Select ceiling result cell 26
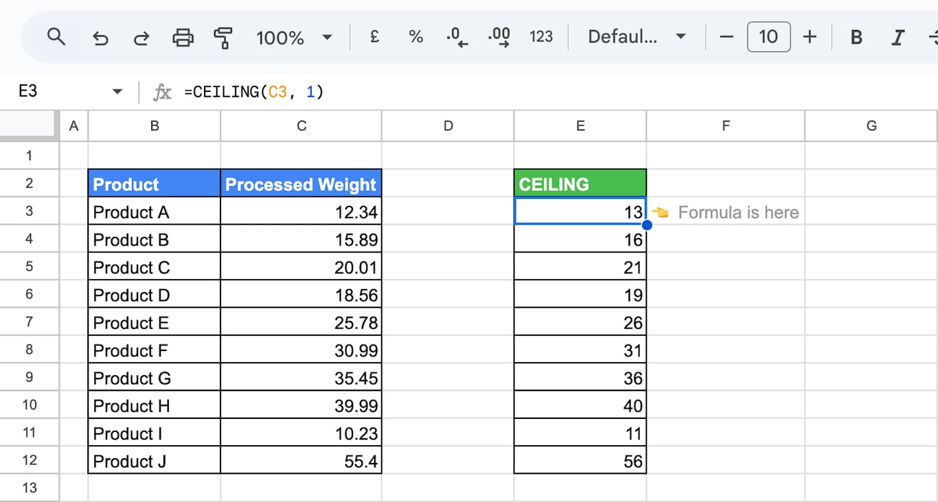Image resolution: width=938 pixels, height=502 pixels. coord(580,322)
